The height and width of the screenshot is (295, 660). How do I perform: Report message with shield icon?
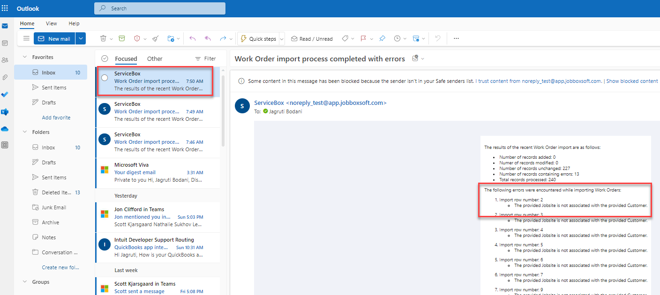point(137,39)
